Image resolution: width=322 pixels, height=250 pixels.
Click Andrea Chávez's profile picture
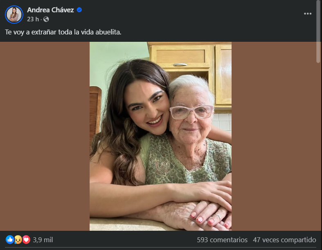tap(14, 14)
